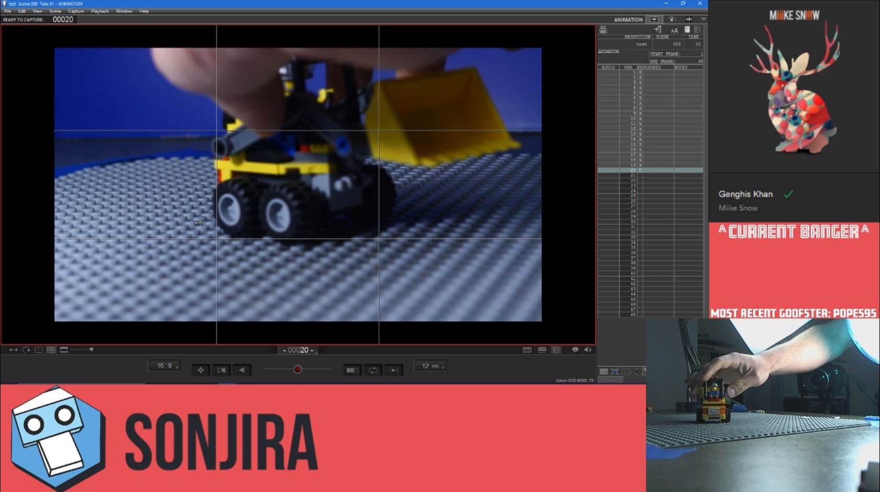Open the View menu
Screen dimensions: 880x492
38,11
